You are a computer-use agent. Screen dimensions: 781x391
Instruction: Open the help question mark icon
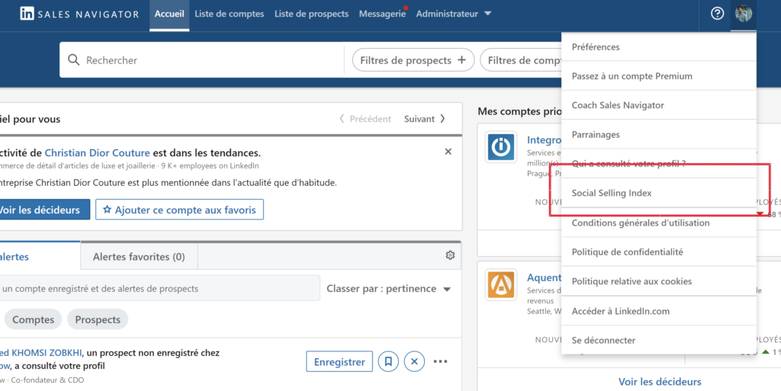(717, 14)
